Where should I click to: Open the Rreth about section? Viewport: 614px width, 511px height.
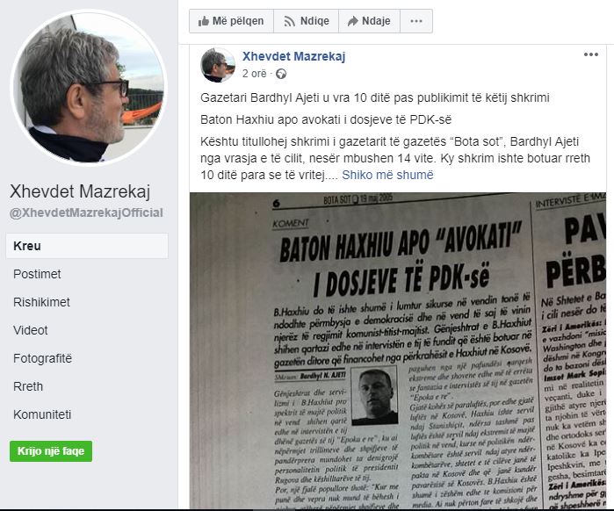point(28,386)
